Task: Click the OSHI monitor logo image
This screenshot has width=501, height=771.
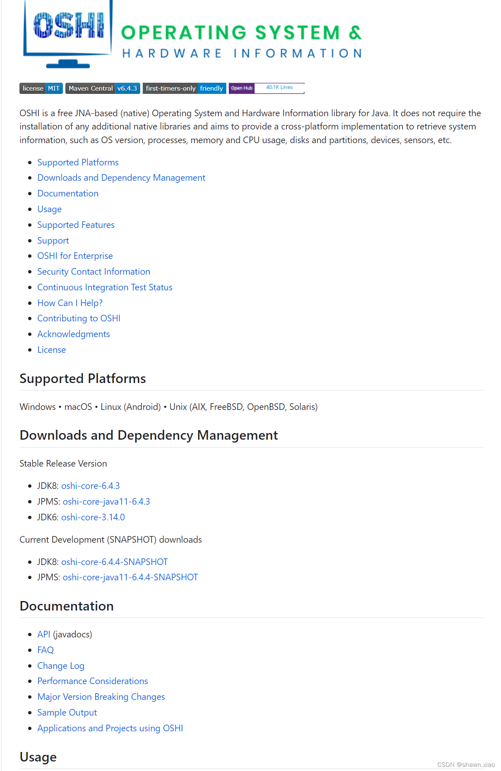Action: pyautogui.click(x=68, y=34)
